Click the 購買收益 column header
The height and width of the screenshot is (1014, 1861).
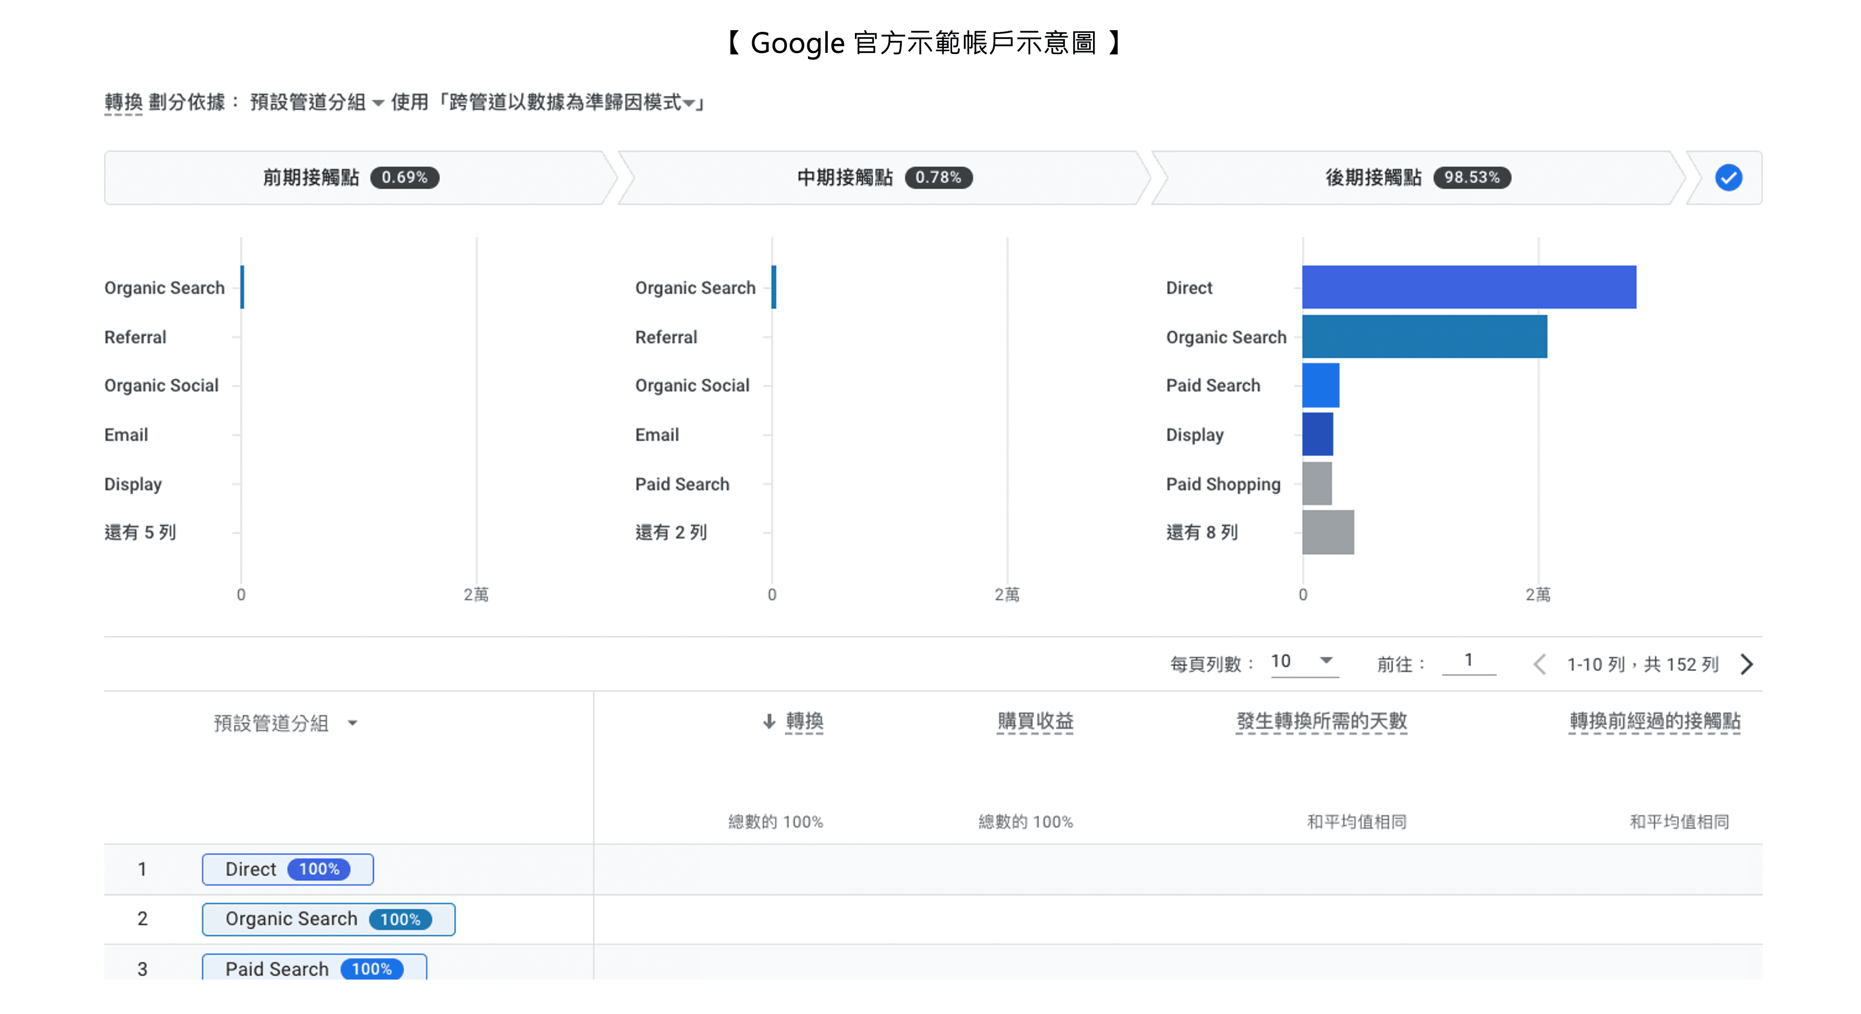pos(1035,721)
